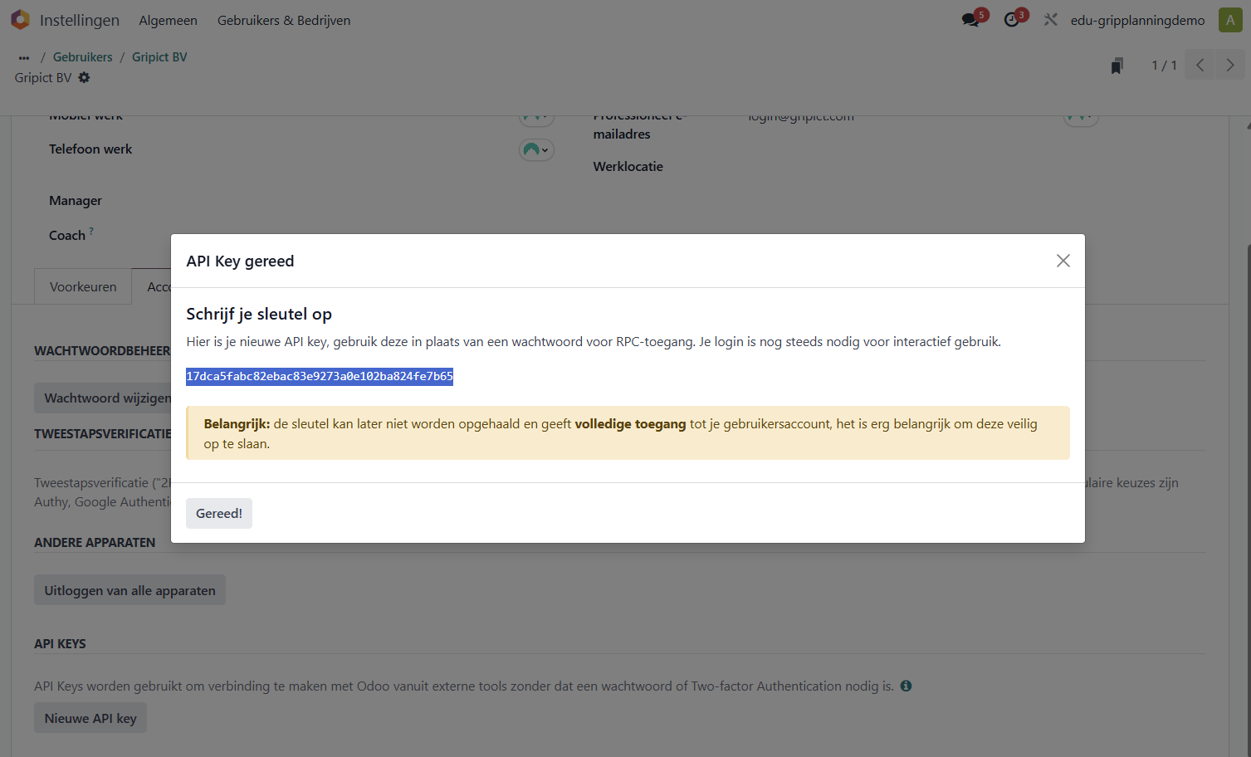Click the Odoo app logo icon

pos(20,20)
